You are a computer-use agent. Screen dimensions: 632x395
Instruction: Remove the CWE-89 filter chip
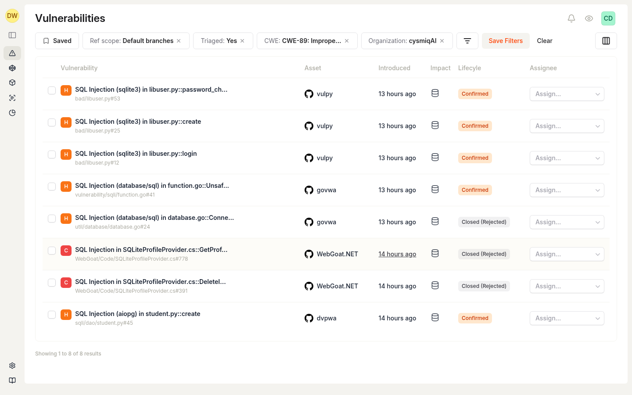346,40
